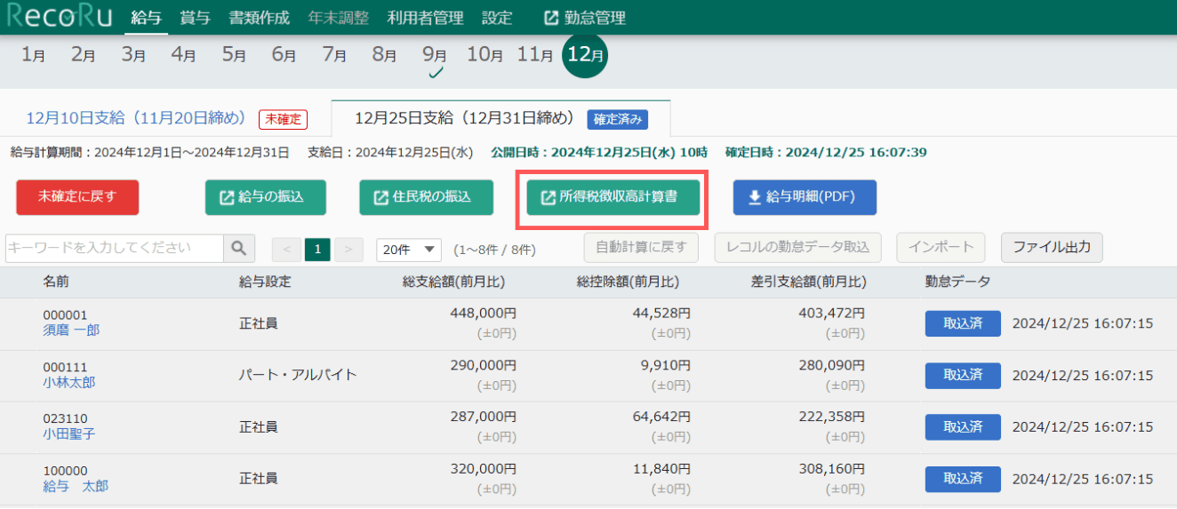1177x509 pixels.
Task: Click the 給与設定 column header
Action: point(265,282)
